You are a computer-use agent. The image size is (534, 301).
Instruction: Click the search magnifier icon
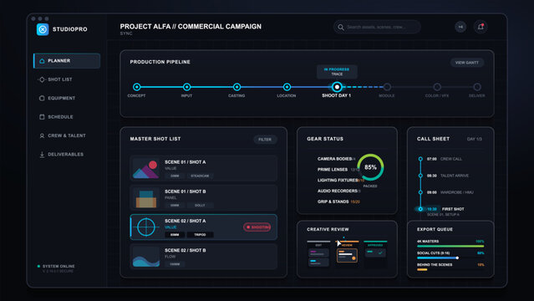(x=341, y=27)
